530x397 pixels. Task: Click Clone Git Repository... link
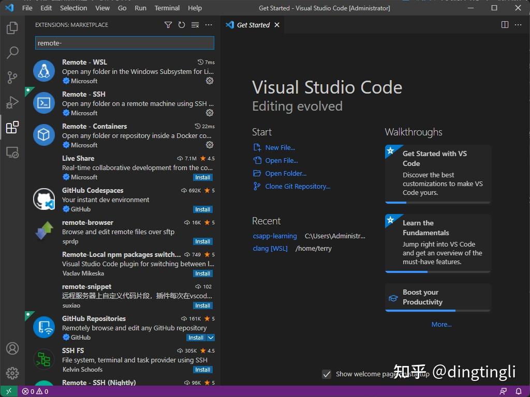298,186
